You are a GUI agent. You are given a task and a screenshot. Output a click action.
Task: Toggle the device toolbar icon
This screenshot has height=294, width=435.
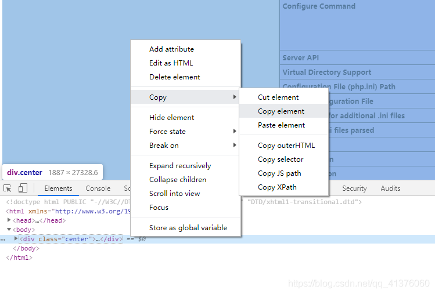coord(23,188)
